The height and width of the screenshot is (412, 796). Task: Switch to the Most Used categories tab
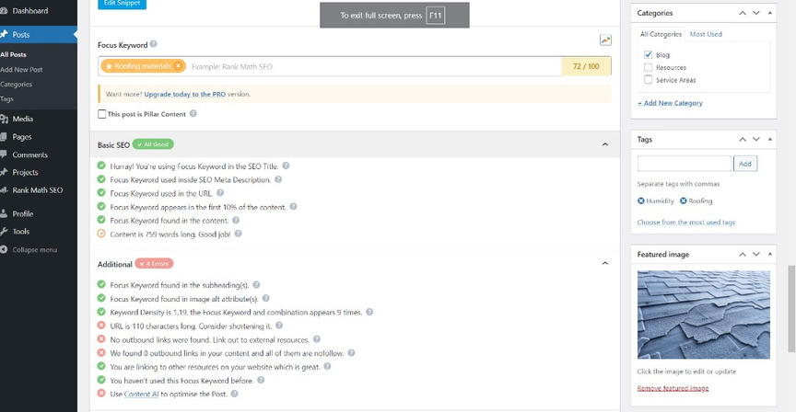coord(706,34)
